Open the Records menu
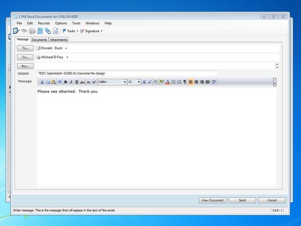This screenshot has height=226, width=301. pos(44,23)
